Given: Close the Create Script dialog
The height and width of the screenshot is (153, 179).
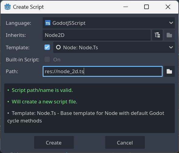Looking at the screenshot, I should (168, 7).
